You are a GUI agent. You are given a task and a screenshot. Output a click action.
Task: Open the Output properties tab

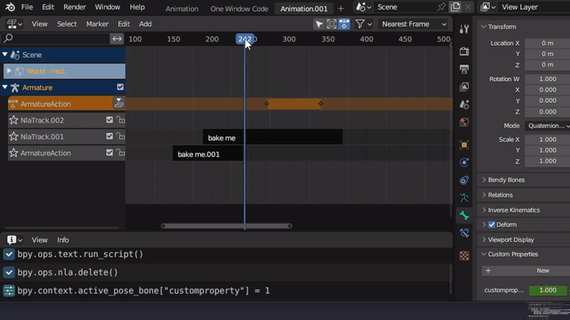point(464,69)
